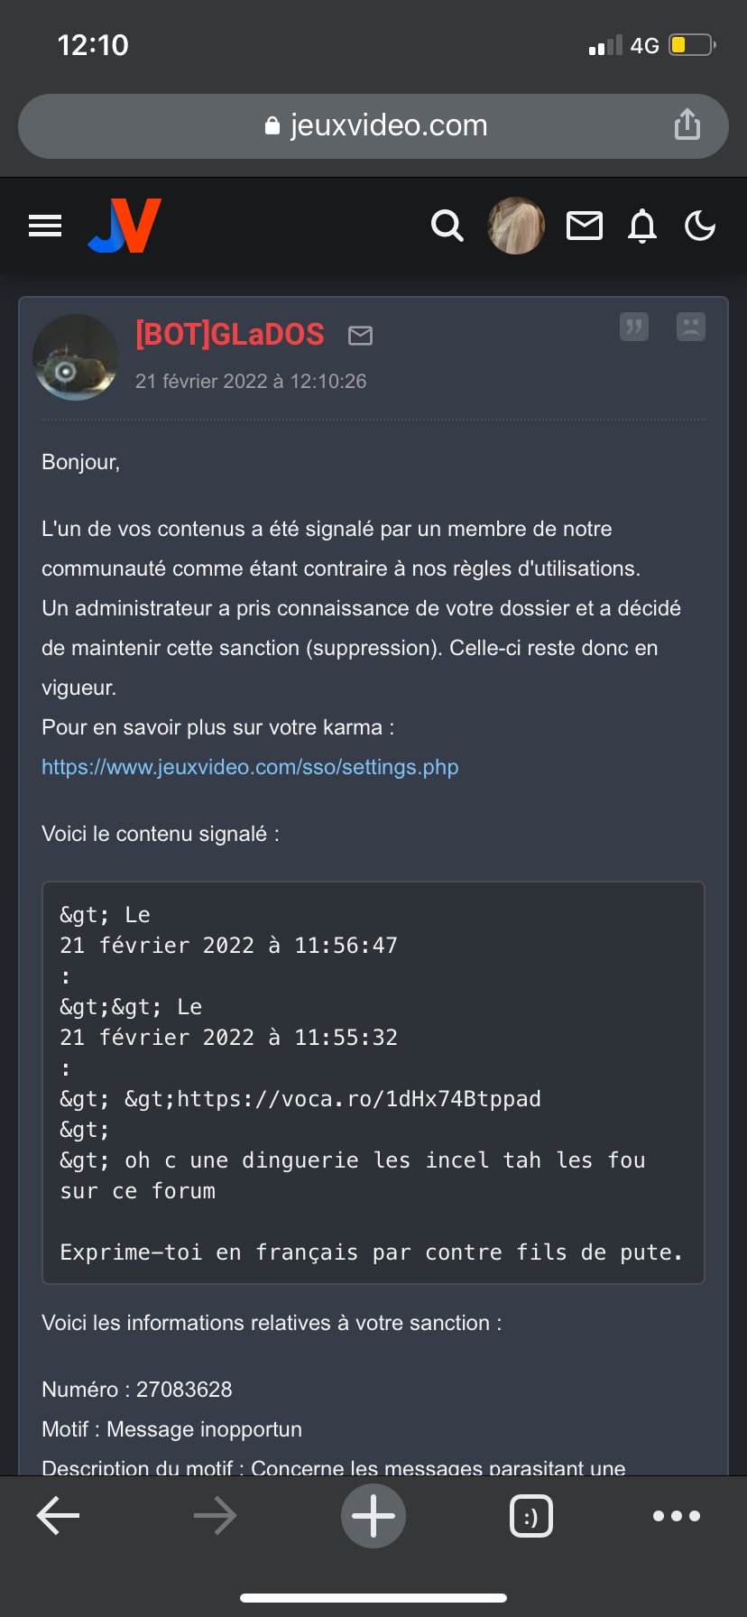
Task: Tap the jeuxvideo.com address bar
Action: 373,125
